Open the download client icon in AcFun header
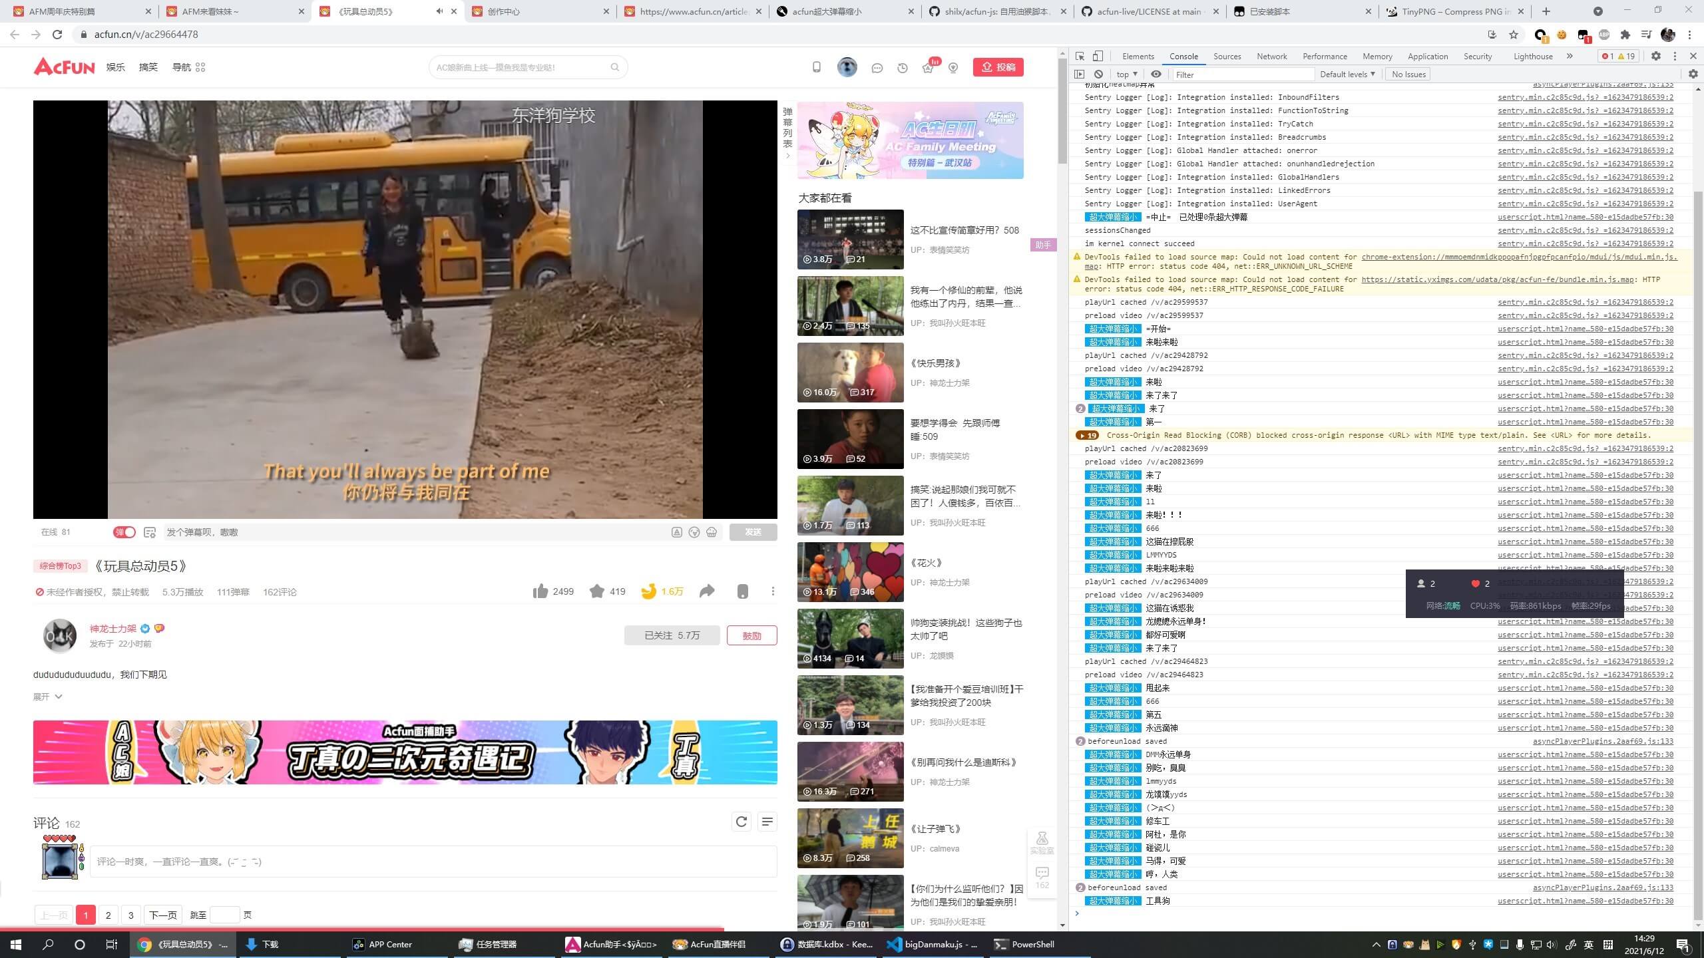 pyautogui.click(x=953, y=68)
